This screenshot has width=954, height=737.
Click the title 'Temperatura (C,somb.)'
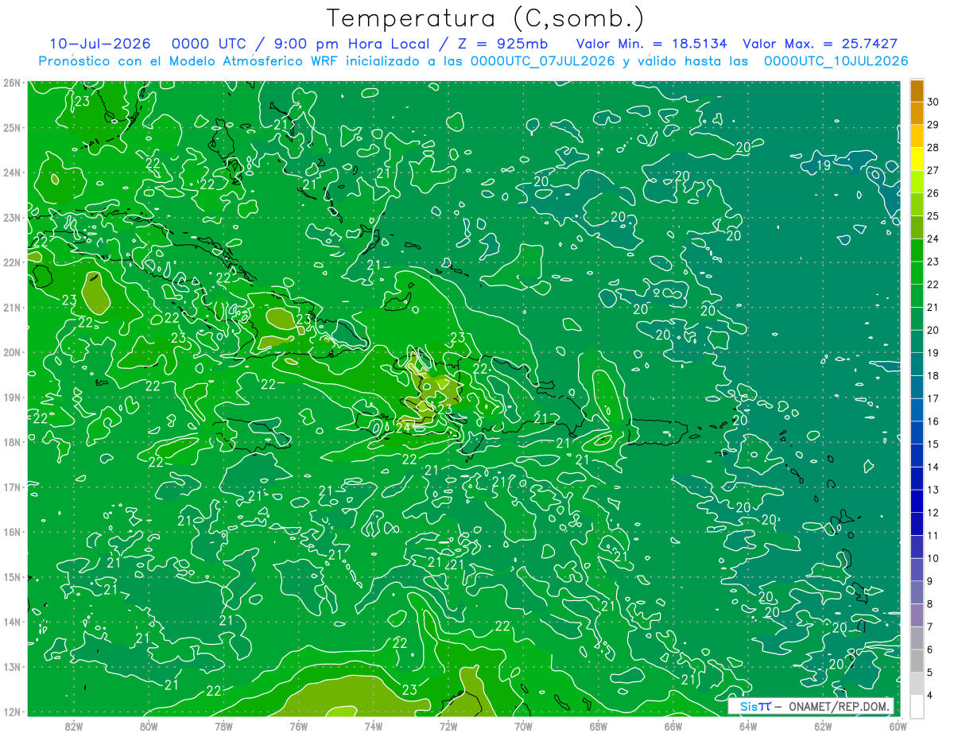click(485, 18)
